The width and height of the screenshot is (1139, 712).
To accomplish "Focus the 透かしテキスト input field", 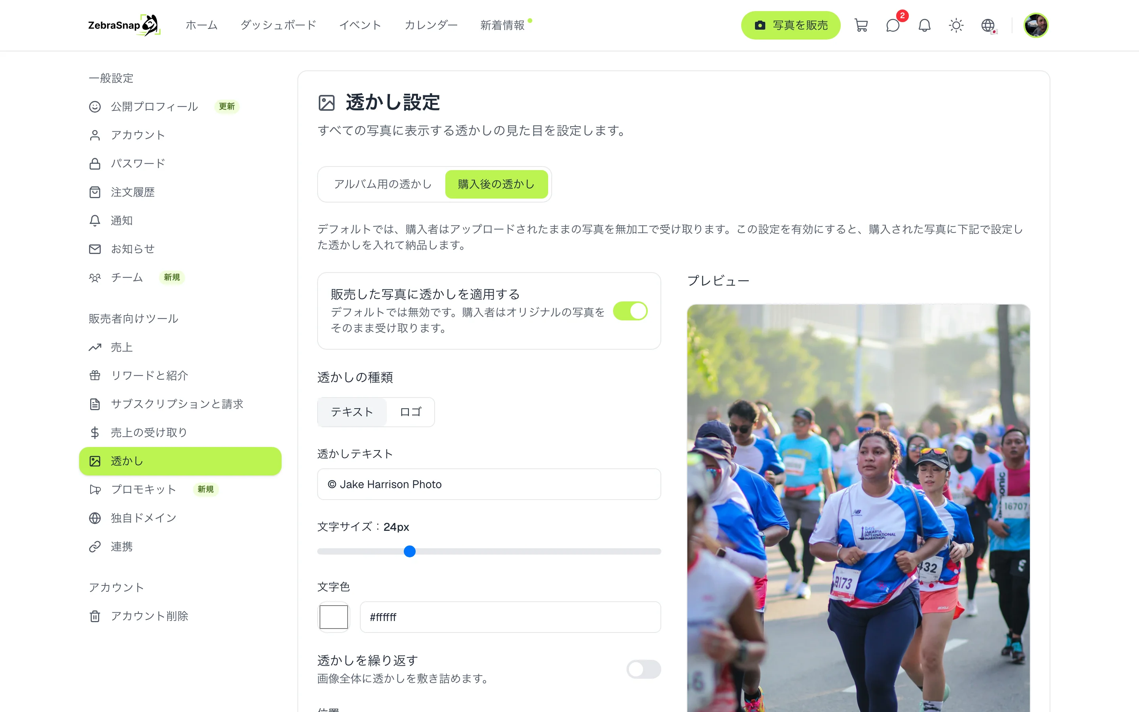I will pyautogui.click(x=489, y=484).
